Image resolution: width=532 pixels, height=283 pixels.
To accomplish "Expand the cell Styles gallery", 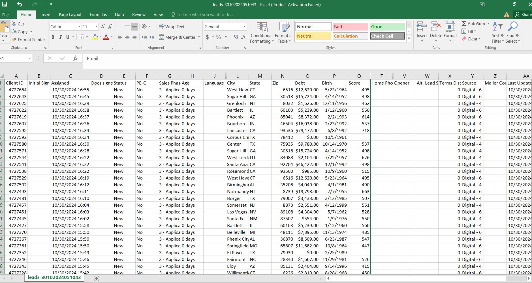I will [x=409, y=39].
